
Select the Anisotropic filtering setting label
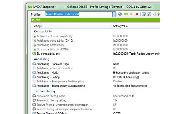pyautogui.click(x=51, y=100)
